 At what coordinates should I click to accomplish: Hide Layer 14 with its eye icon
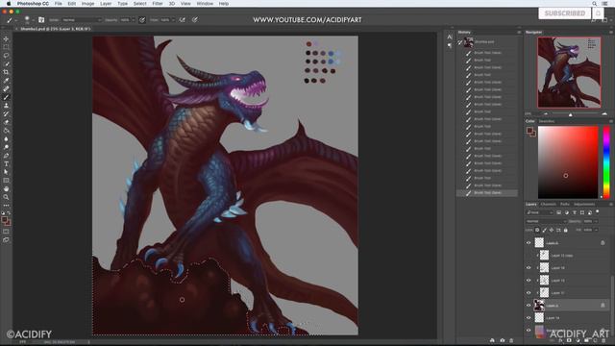click(529, 318)
